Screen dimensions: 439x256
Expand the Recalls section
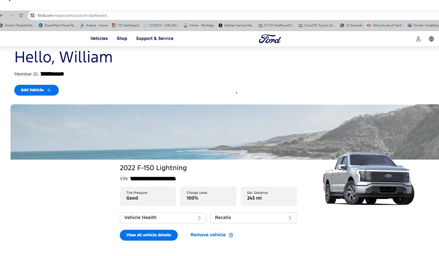click(x=253, y=218)
